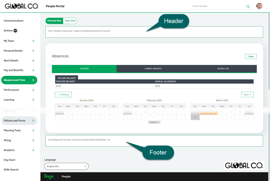The height and width of the screenshot is (181, 270).
Task: Go to Previous months
Action: coord(63,95)
